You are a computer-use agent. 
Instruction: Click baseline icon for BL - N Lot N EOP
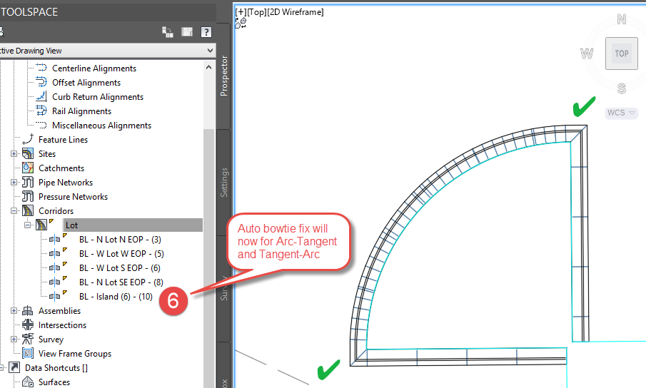[x=55, y=239]
